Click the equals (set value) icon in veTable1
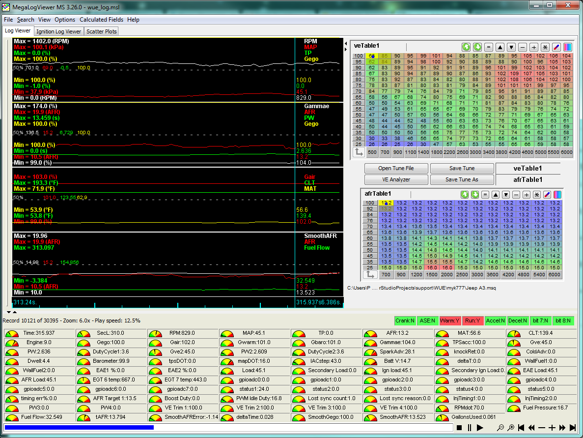The height and width of the screenshot is (438, 583). [489, 47]
